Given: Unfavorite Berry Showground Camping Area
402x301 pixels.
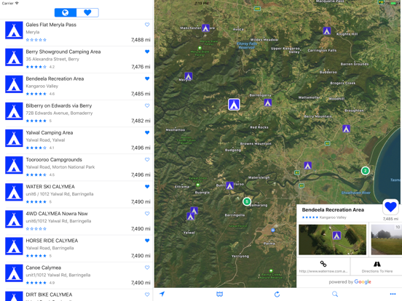Looking at the screenshot, I should [147, 52].
